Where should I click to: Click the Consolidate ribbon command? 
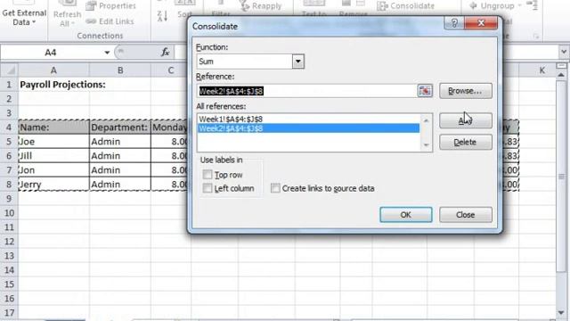(x=406, y=6)
